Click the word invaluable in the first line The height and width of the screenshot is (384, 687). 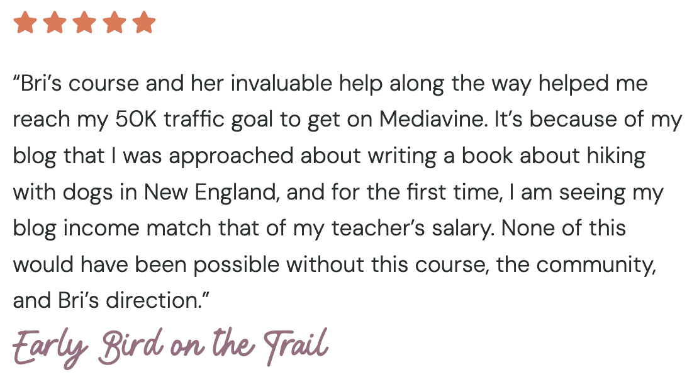[281, 83]
